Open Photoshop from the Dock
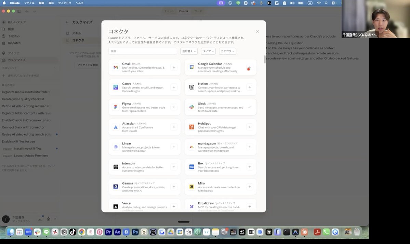410x244 pixels. [135, 232]
